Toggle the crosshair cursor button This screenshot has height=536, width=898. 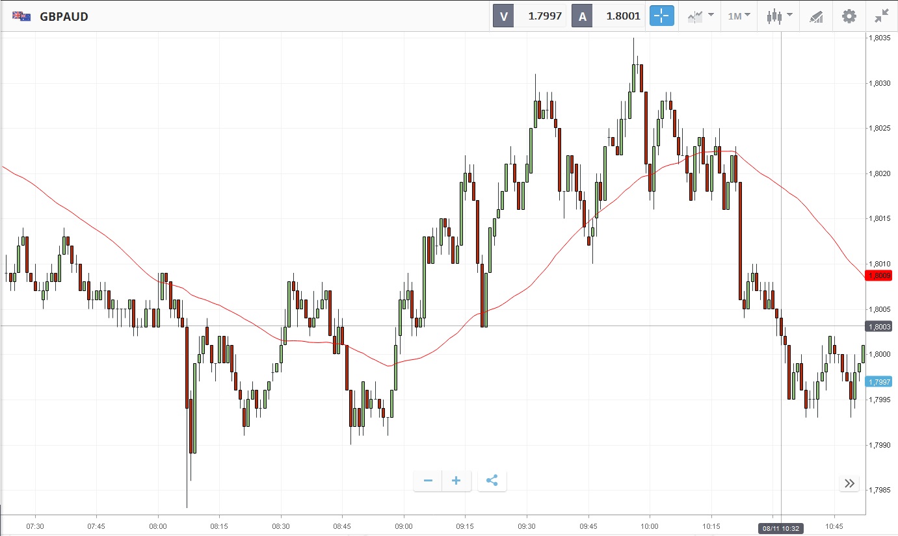[662, 16]
